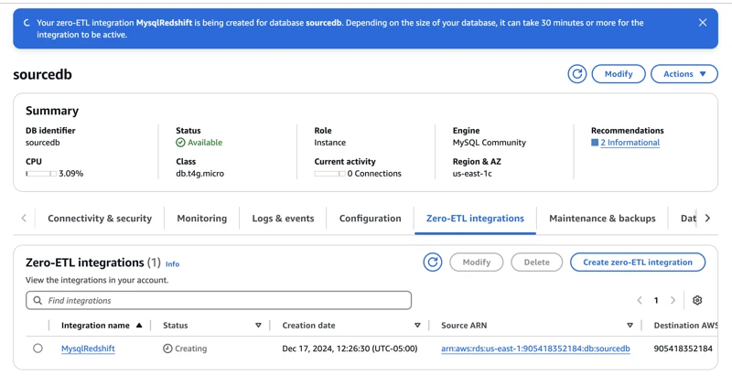Open the 2 Informational recommendations link
The width and height of the screenshot is (732, 386).
[630, 143]
